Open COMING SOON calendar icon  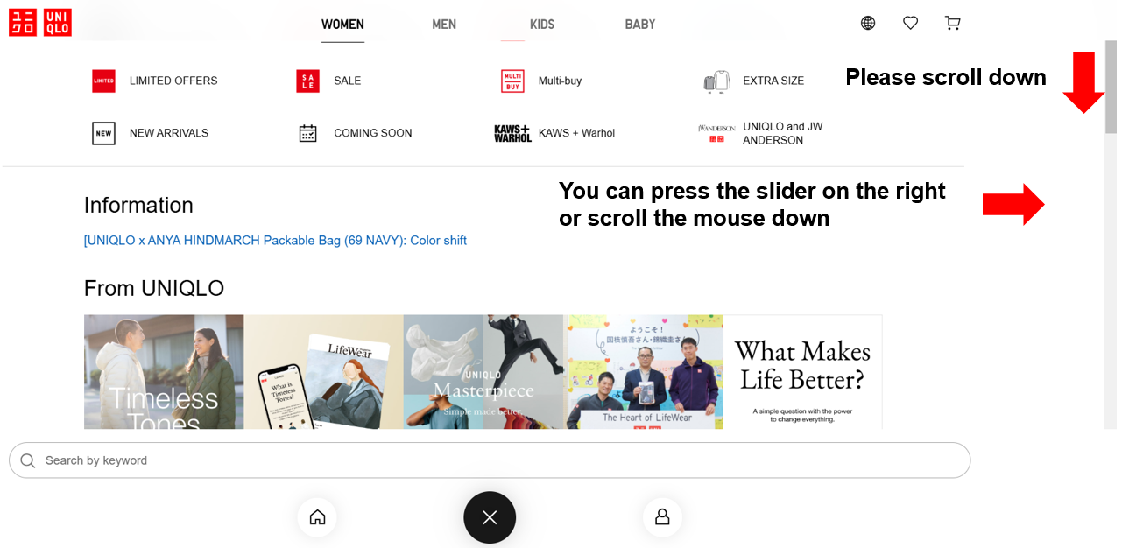(x=307, y=133)
